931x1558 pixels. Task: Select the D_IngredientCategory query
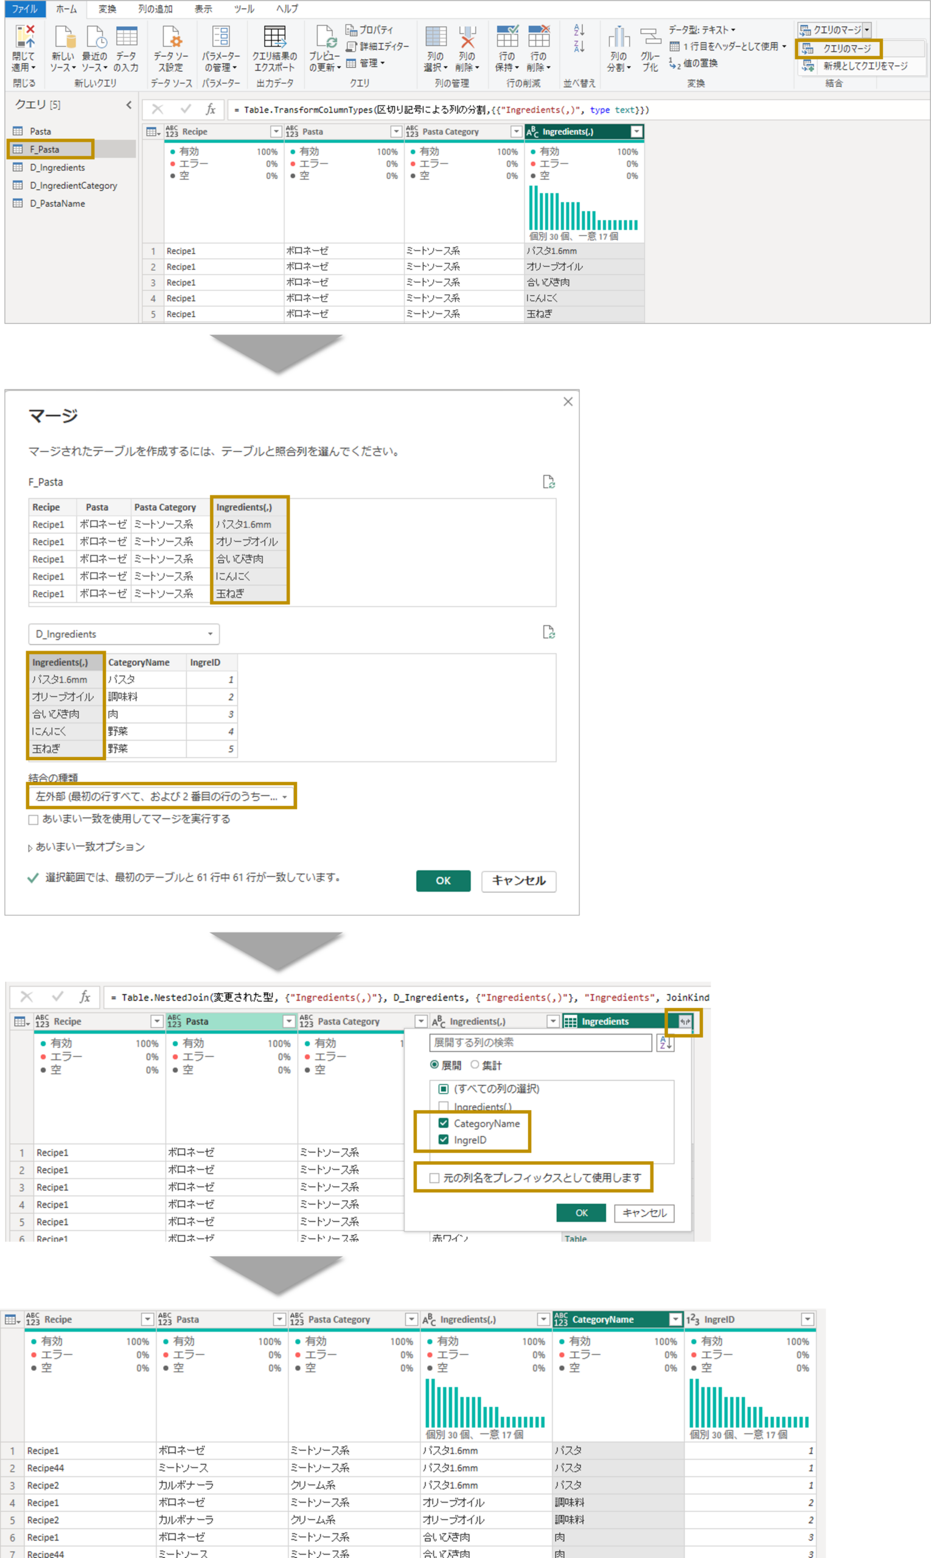coord(73,186)
